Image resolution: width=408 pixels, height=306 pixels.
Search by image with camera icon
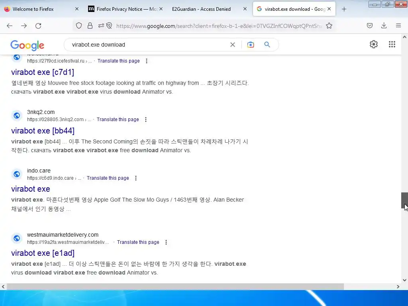[x=251, y=45]
